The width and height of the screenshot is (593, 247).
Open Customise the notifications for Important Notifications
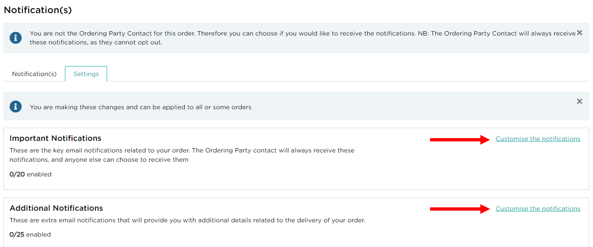(x=538, y=139)
